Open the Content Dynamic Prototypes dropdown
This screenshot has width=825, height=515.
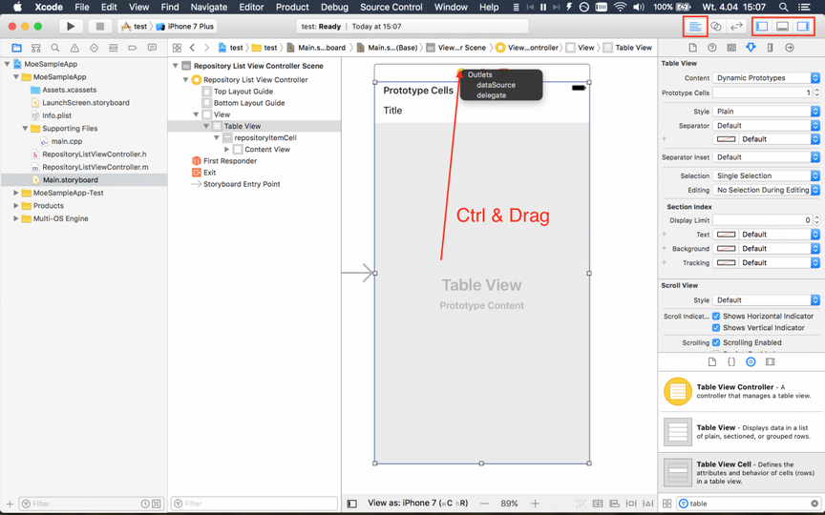click(767, 78)
